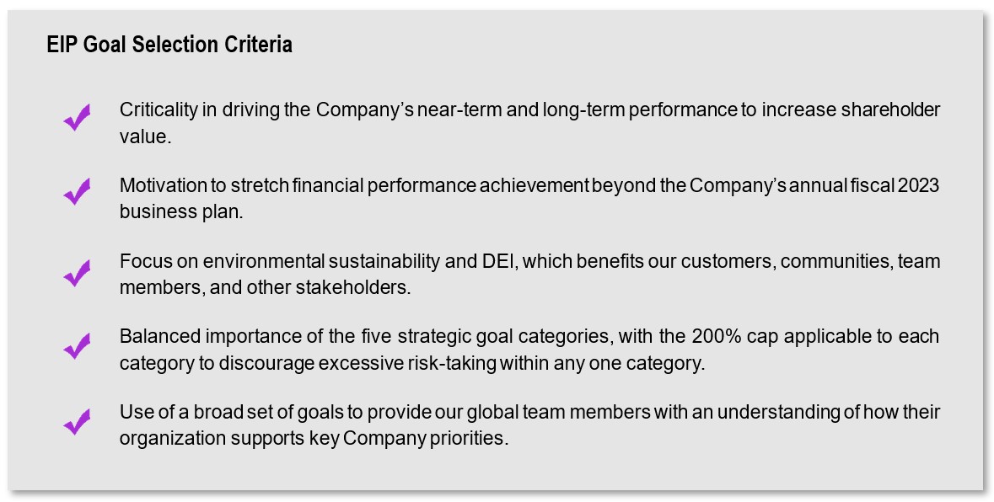Select the checkmark beside broad set of goals

[x=77, y=422]
